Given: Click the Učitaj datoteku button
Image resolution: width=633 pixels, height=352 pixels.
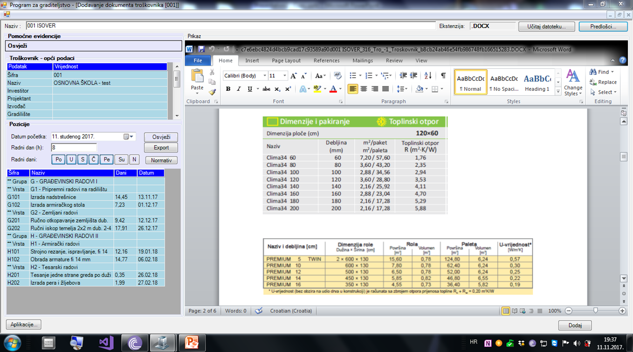Looking at the screenshot, I should coord(546,27).
